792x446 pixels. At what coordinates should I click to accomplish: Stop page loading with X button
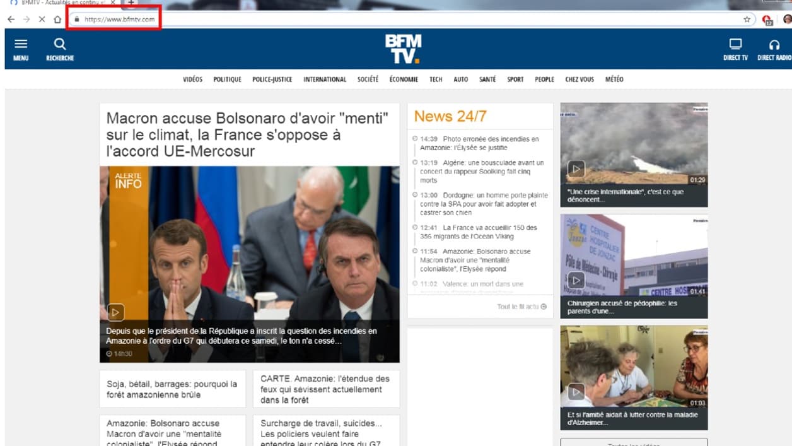click(42, 20)
